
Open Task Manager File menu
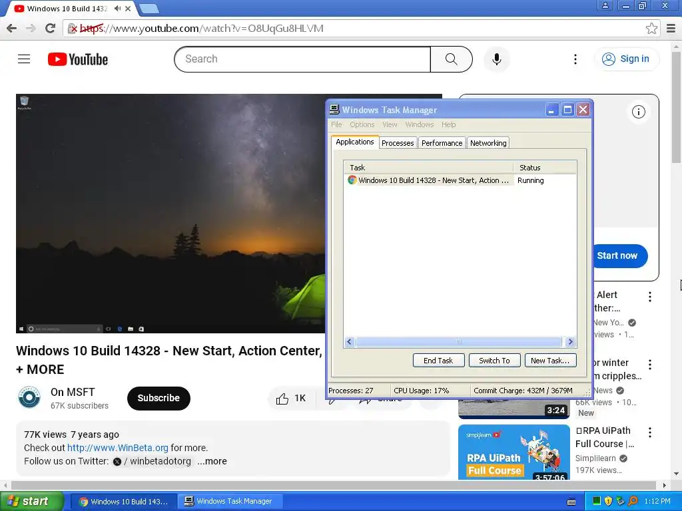coord(336,124)
